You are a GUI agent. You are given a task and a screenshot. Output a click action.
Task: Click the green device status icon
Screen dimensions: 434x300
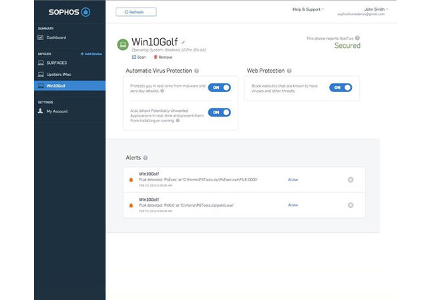click(123, 45)
